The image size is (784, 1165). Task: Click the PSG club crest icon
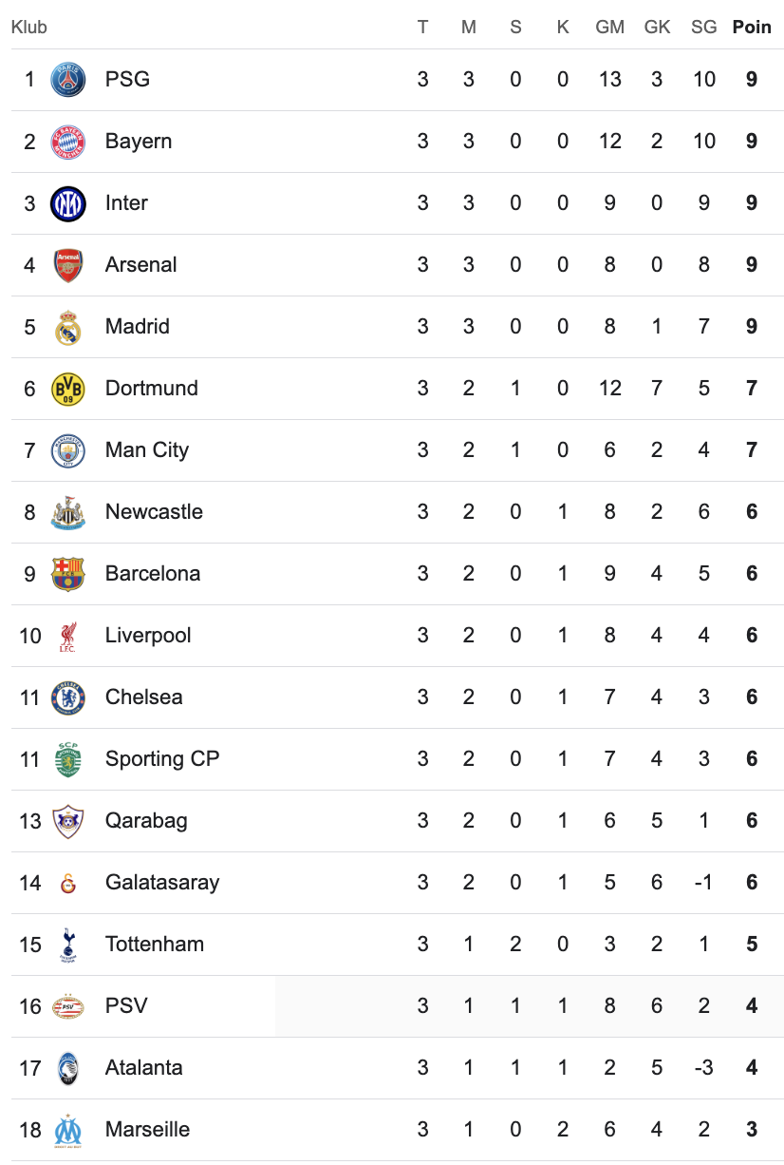[67, 80]
